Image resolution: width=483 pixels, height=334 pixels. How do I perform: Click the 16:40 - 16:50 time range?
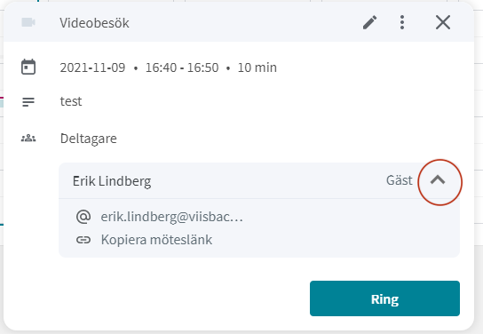point(182,68)
